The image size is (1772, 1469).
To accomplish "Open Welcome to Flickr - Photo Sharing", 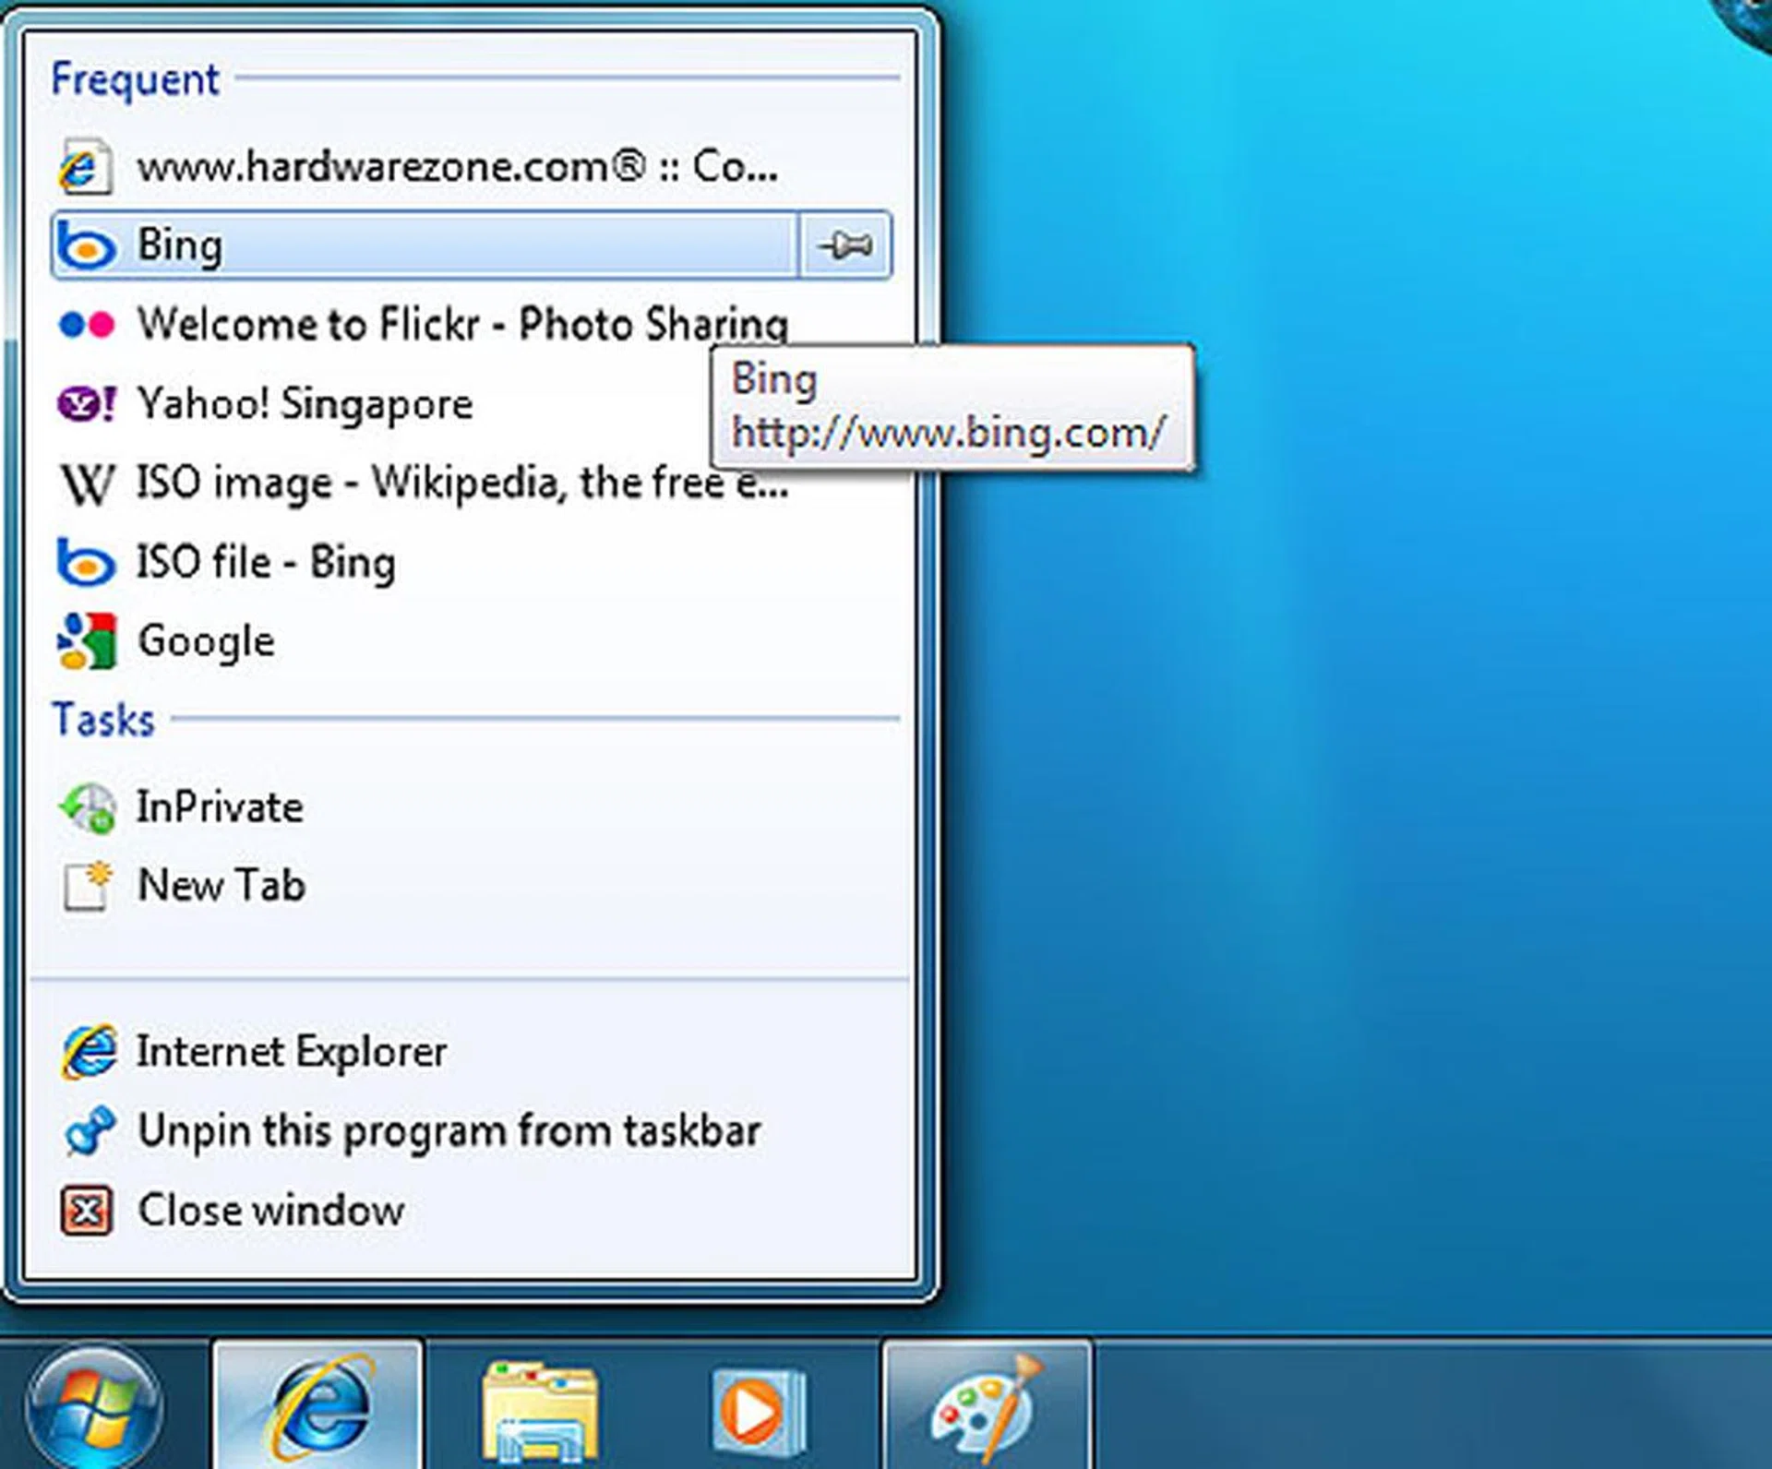I will point(461,324).
